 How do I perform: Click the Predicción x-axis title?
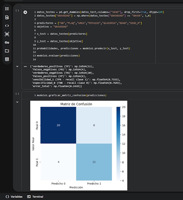[76, 187]
